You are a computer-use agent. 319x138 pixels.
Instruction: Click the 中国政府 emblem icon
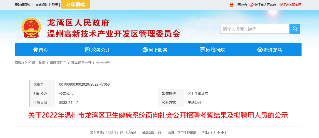(x=231, y=5)
